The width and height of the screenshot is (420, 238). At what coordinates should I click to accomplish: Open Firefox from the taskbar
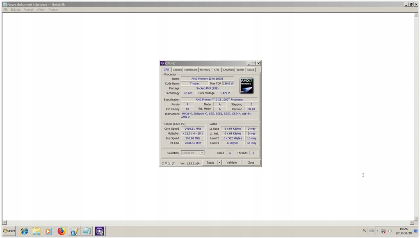click(x=62, y=231)
